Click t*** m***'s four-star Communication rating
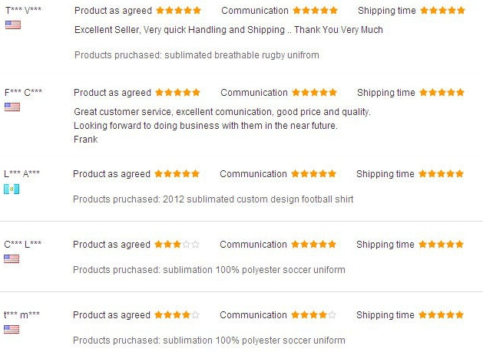This screenshot has height=352, width=483. [313, 314]
